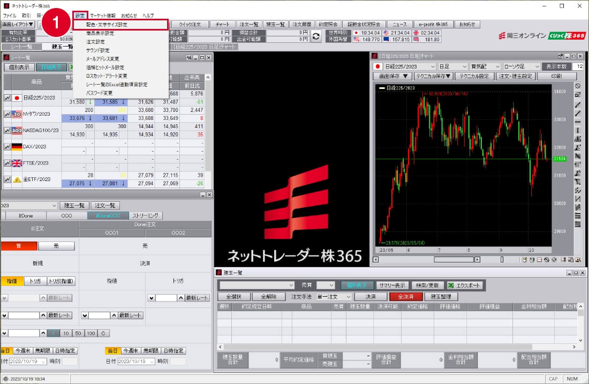Pop out the chart window with the detach icon
The image size is (589, 384).
561,56
